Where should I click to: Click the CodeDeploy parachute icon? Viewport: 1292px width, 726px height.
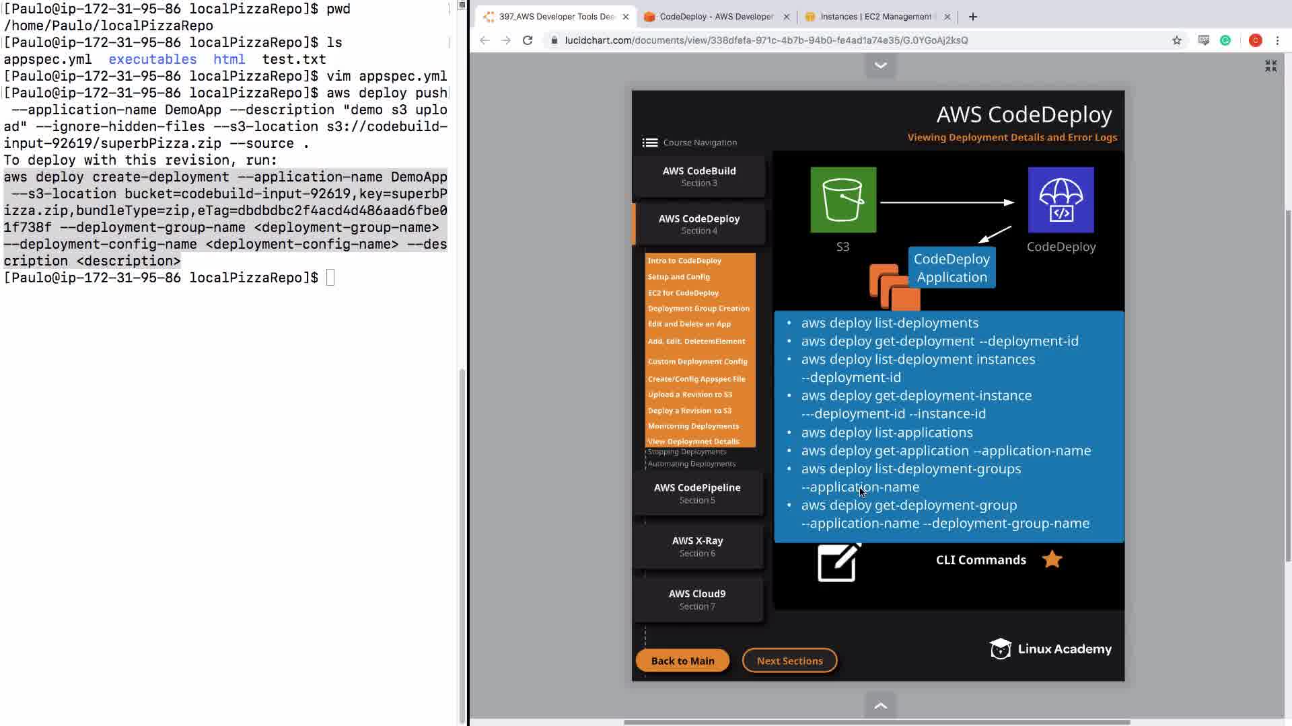click(1061, 200)
